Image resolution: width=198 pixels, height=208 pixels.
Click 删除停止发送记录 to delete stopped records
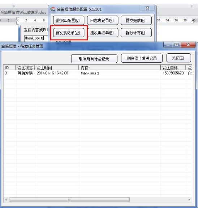(x=142, y=58)
